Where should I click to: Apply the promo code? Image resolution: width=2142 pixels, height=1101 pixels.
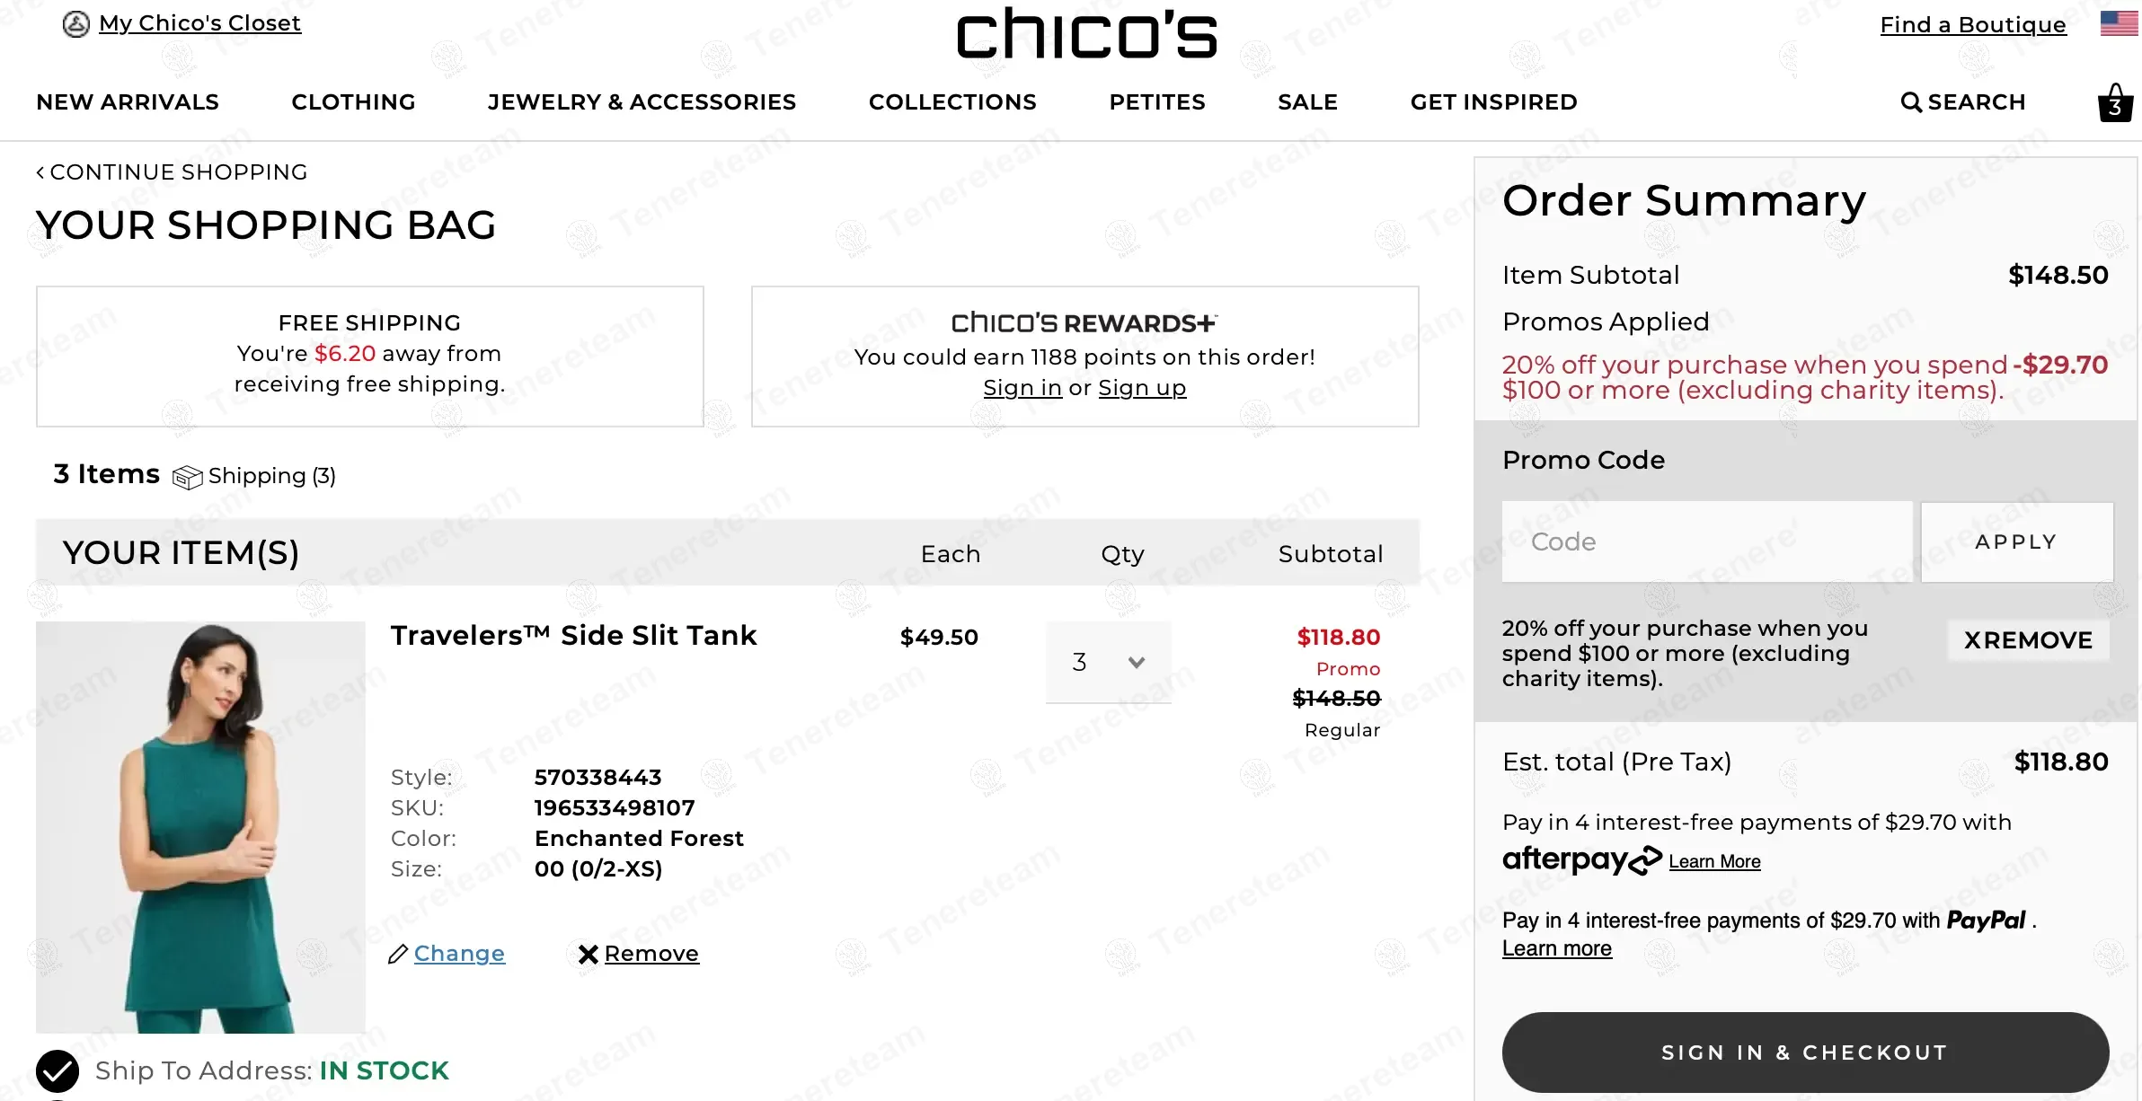click(x=2016, y=542)
